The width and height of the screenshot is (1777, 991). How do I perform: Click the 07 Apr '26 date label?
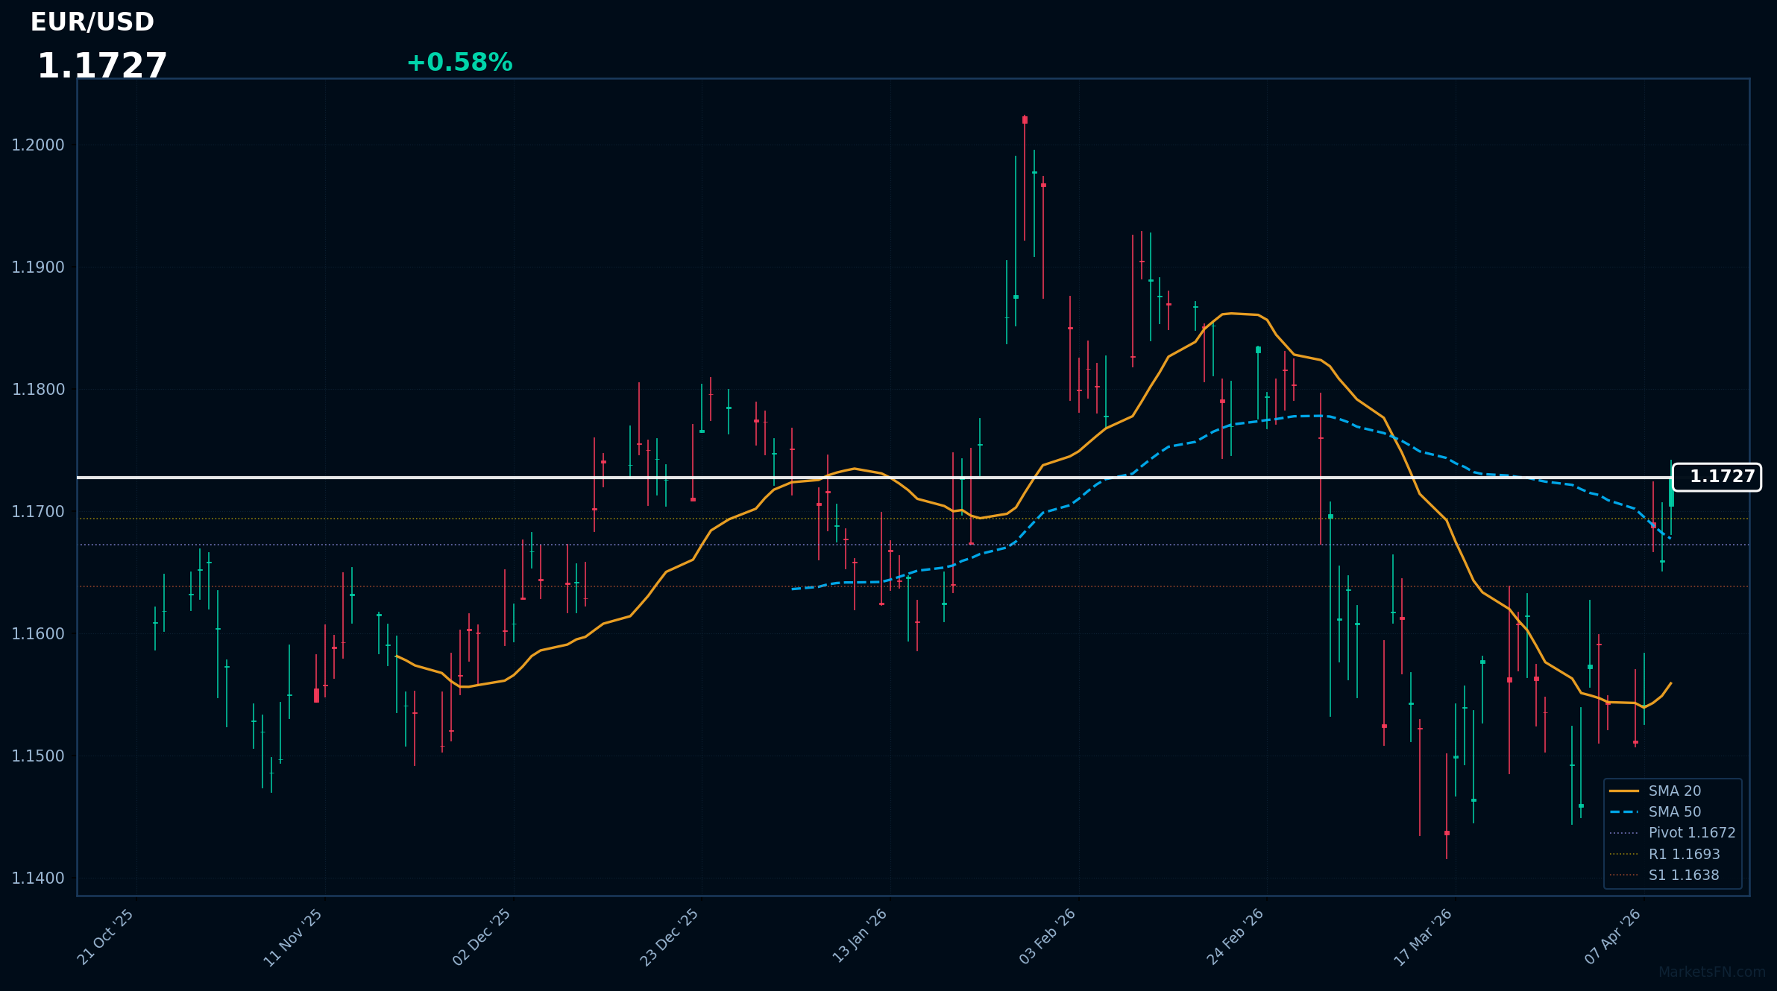[x=1613, y=937]
